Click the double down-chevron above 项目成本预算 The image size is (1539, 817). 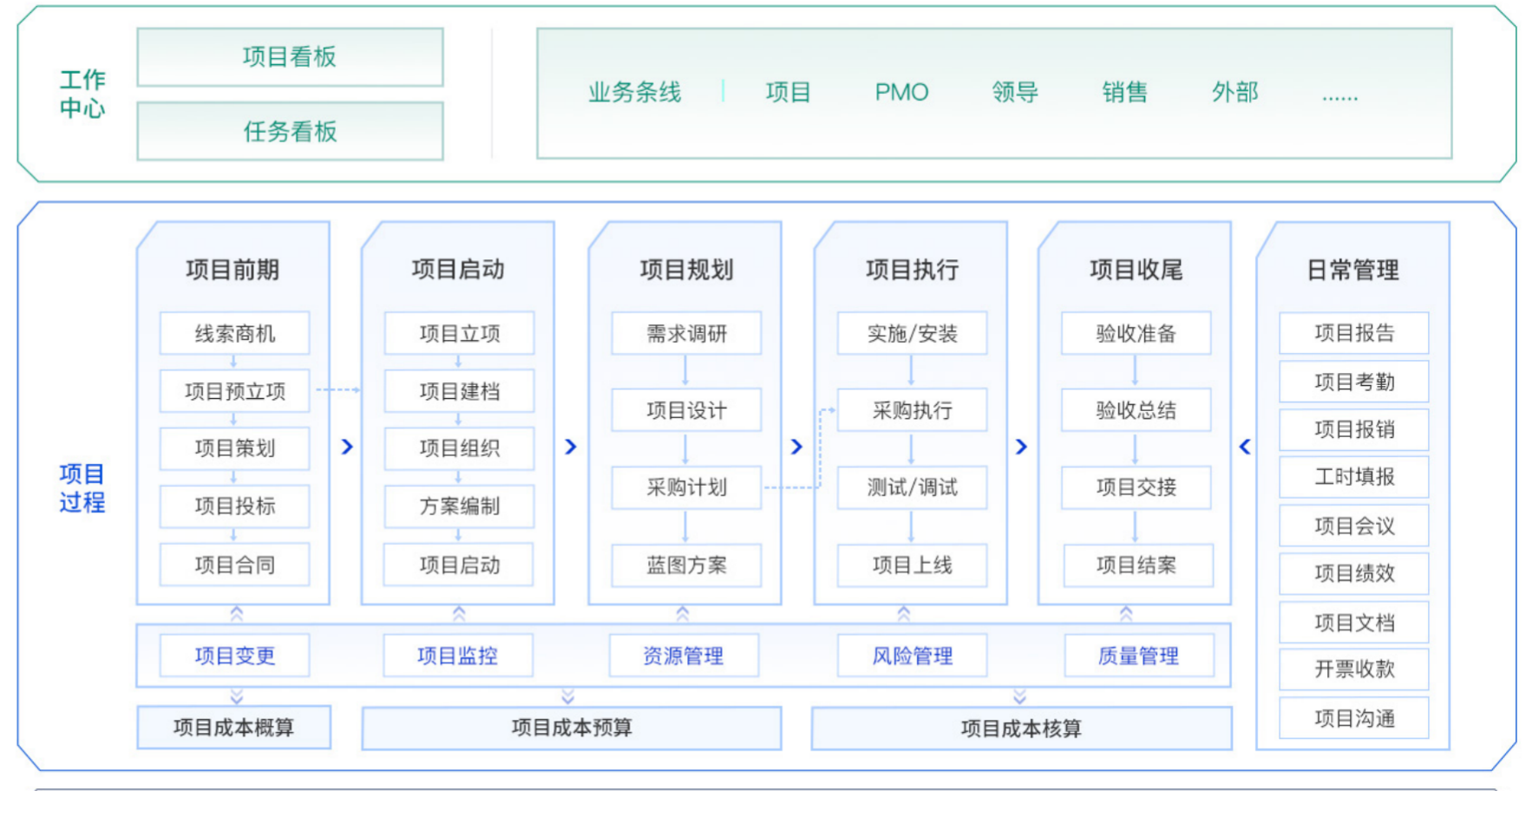tap(567, 696)
